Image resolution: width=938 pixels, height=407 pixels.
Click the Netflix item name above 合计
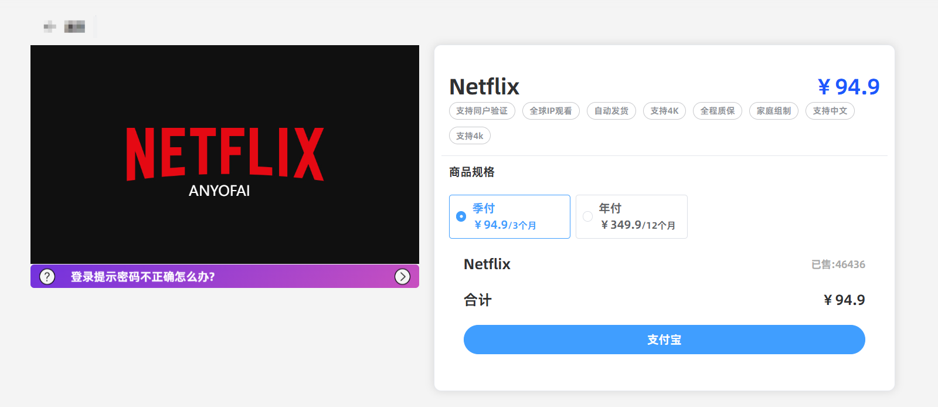point(487,264)
